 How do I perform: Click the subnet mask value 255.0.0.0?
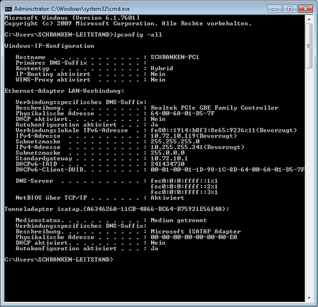(x=168, y=153)
